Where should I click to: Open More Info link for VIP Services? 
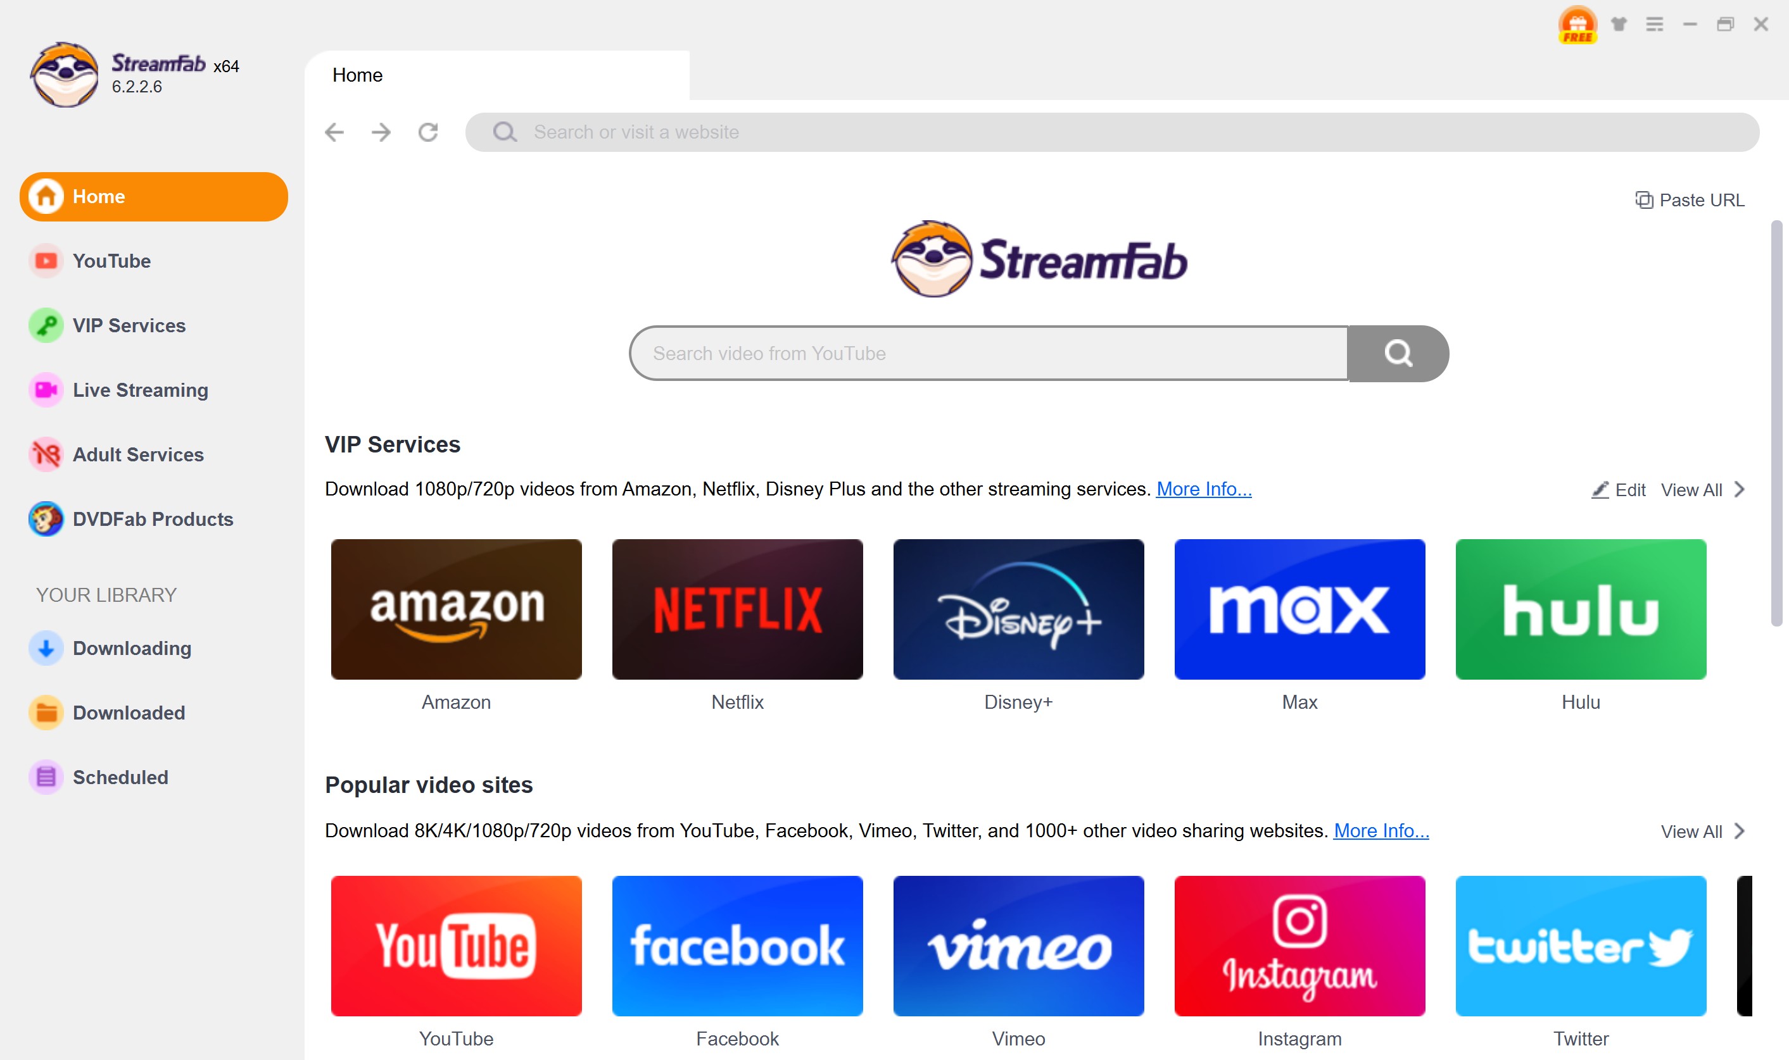[x=1204, y=489]
